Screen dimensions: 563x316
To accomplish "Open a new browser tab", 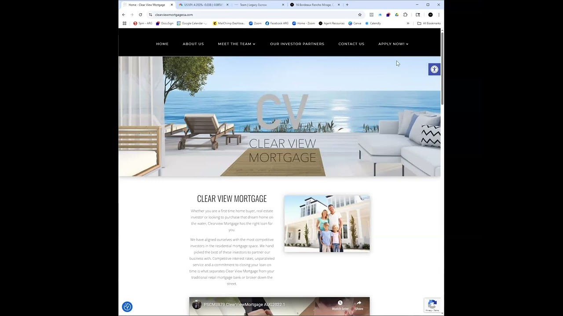I will [x=347, y=5].
